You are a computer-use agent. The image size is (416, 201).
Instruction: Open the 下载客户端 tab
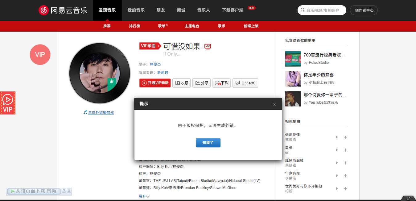pos(233,10)
